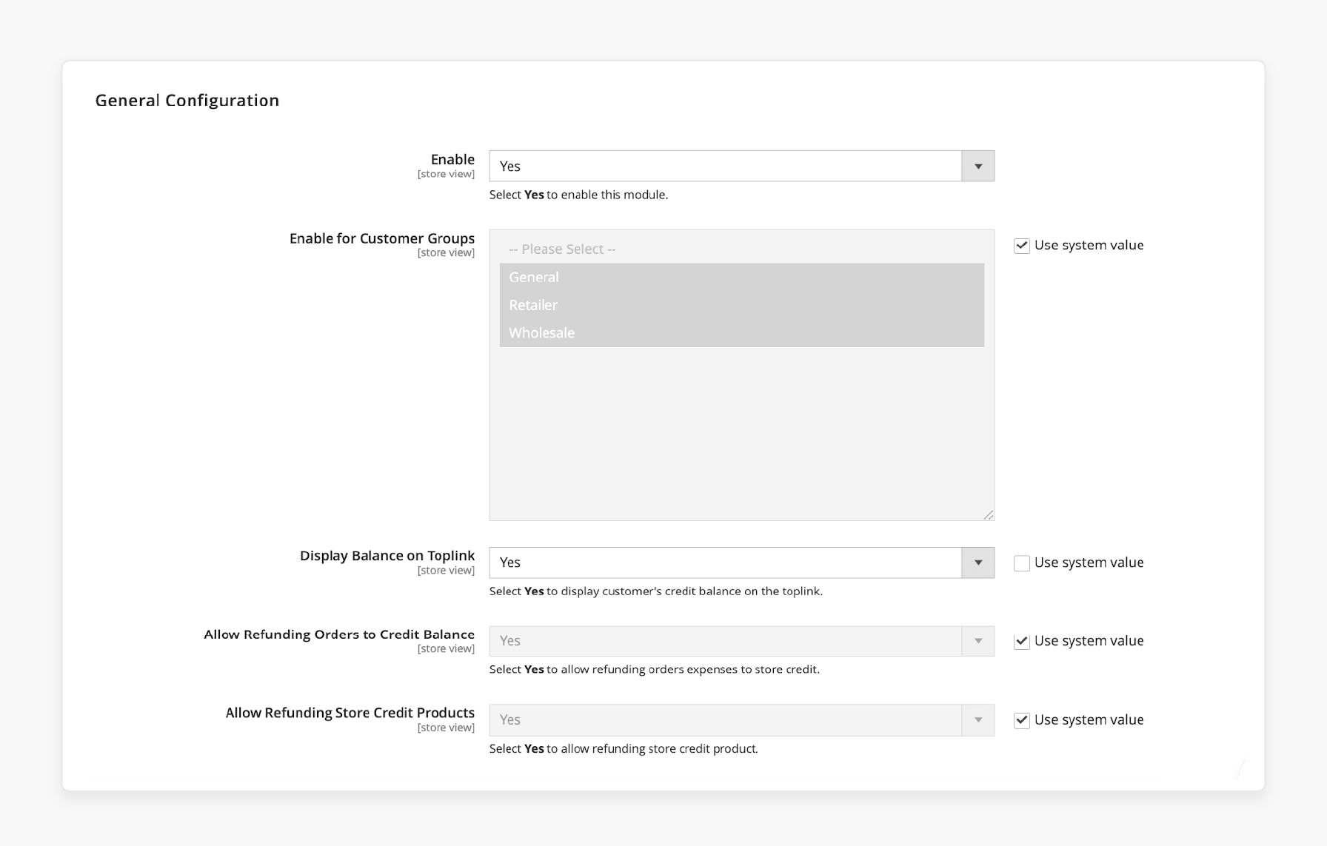Open Allow Refunding Orders to Credit Balance dropdown
This screenshot has height=846, width=1327.
[741, 641]
